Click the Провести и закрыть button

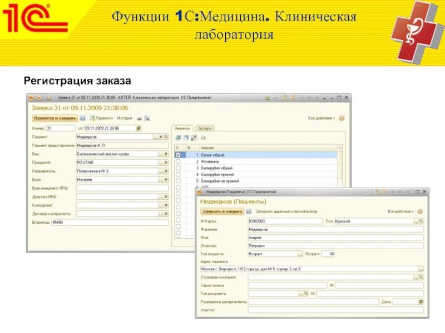55,118
